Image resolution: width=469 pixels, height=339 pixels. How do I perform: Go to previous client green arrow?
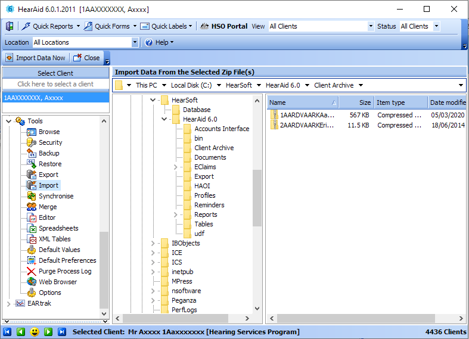21,332
